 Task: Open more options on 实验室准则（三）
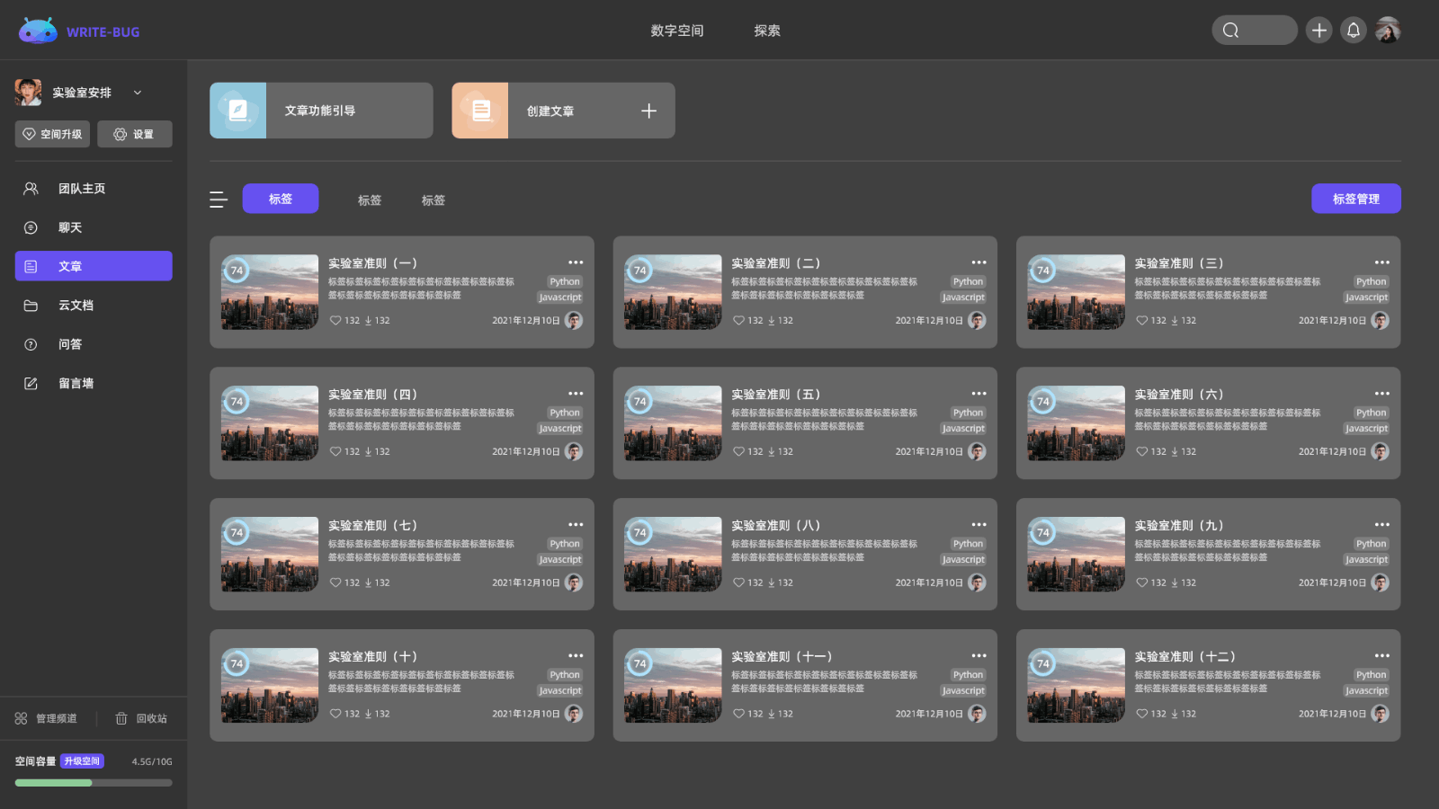(1381, 262)
